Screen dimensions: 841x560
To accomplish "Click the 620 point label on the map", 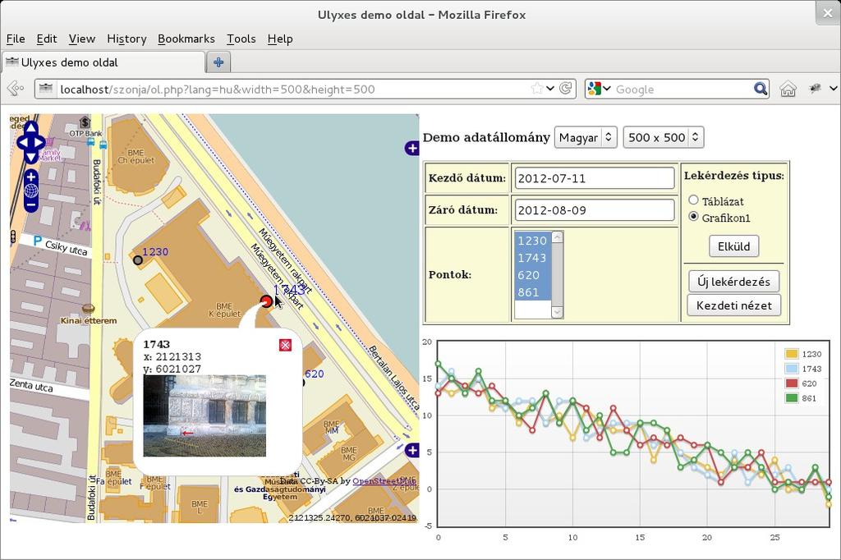I will click(x=315, y=374).
